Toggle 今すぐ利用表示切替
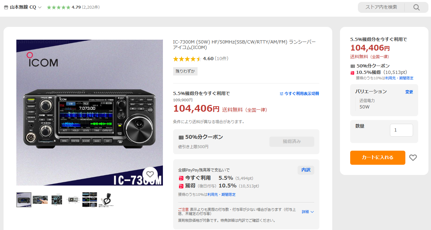This screenshot has height=230, width=431. 300,94
